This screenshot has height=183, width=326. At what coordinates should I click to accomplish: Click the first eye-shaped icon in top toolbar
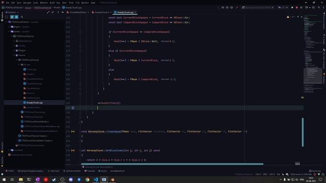point(223,8)
